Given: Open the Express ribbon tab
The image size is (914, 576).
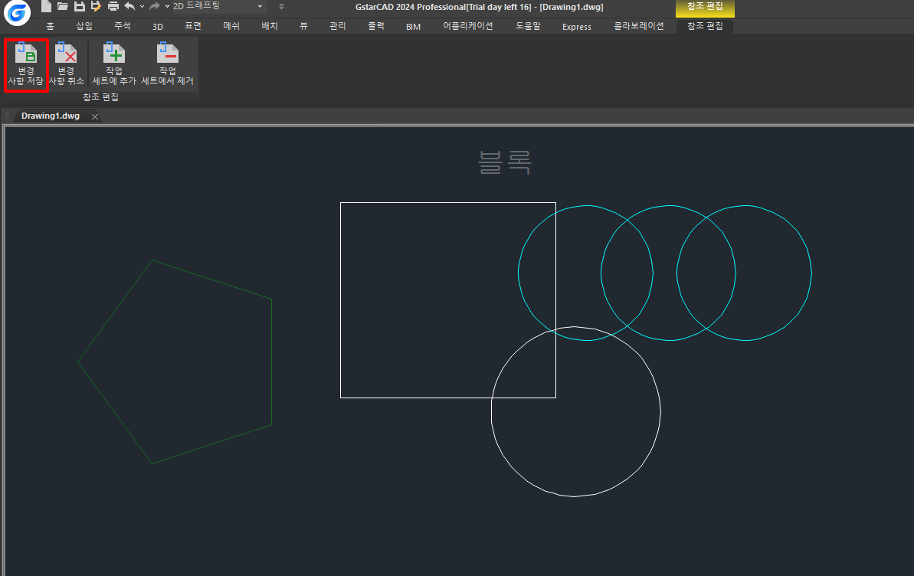Looking at the screenshot, I should pyautogui.click(x=576, y=27).
